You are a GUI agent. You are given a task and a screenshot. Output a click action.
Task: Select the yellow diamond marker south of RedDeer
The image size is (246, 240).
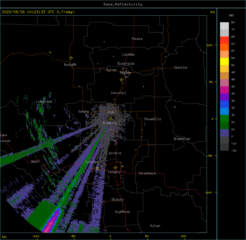(x=122, y=80)
